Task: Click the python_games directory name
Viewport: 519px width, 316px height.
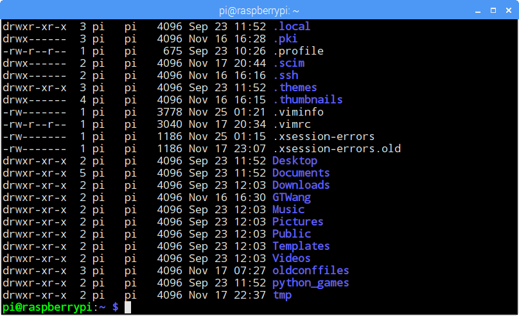Action: pos(310,283)
